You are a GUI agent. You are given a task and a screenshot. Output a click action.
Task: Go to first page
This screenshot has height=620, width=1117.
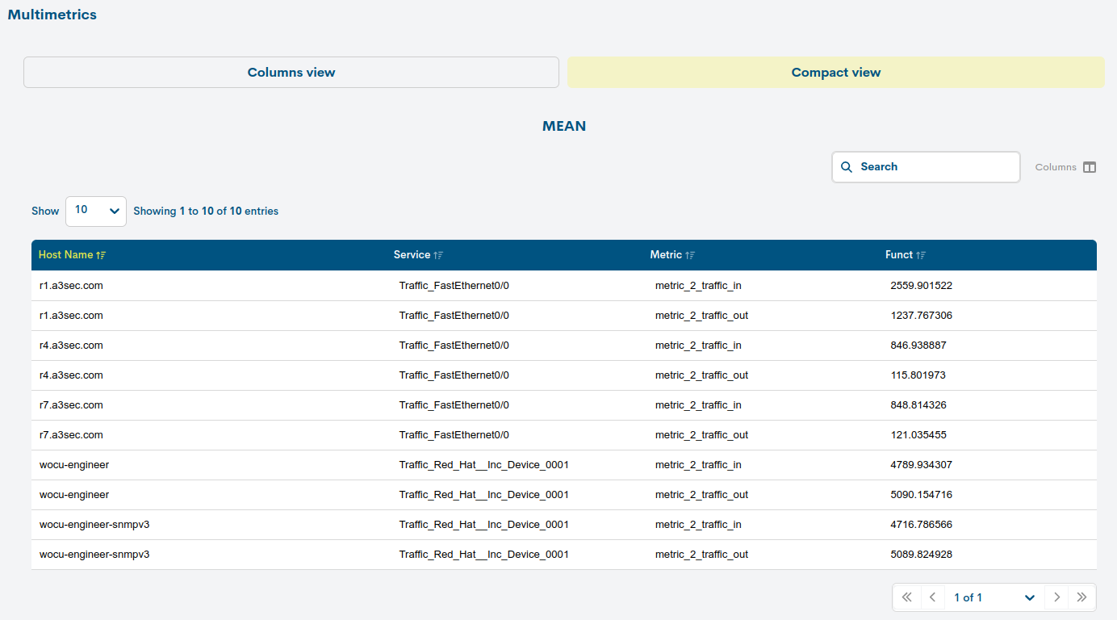click(906, 597)
